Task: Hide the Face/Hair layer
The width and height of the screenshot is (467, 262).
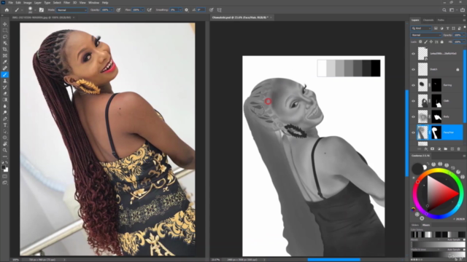Action: point(413,132)
